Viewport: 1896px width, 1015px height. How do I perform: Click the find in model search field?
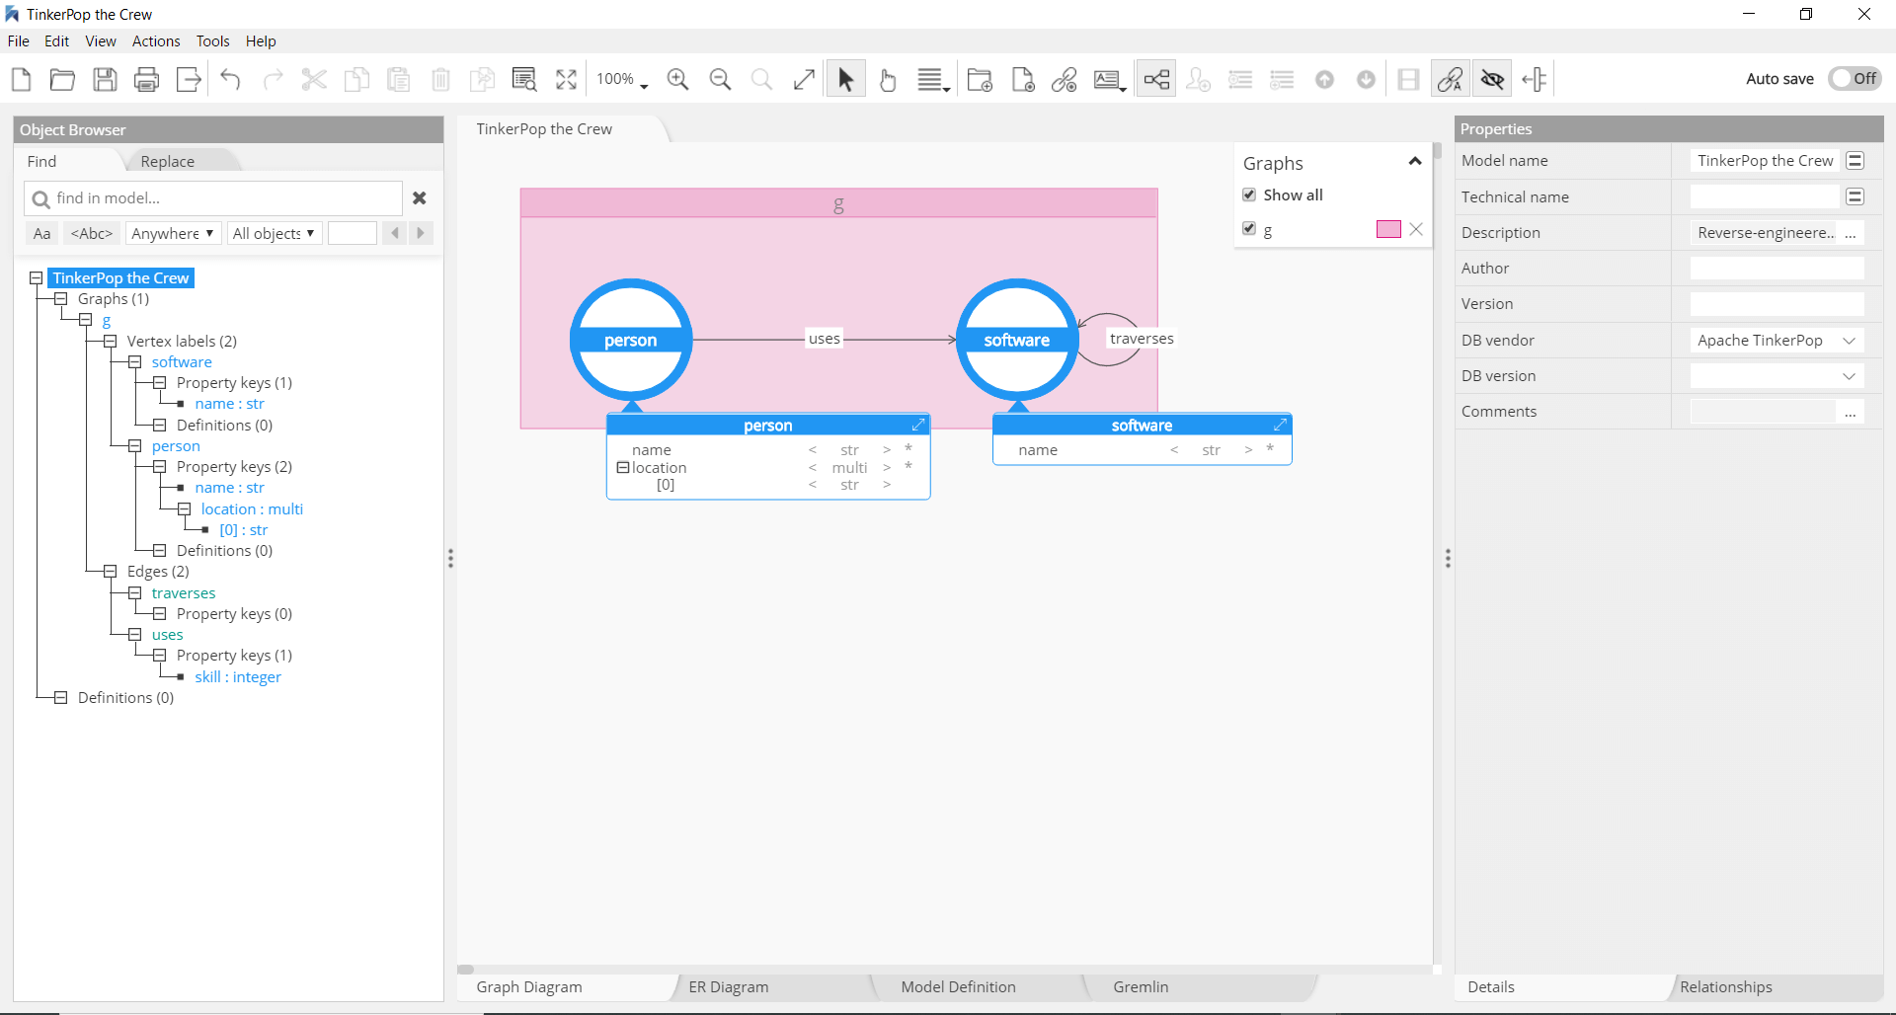tap(213, 198)
